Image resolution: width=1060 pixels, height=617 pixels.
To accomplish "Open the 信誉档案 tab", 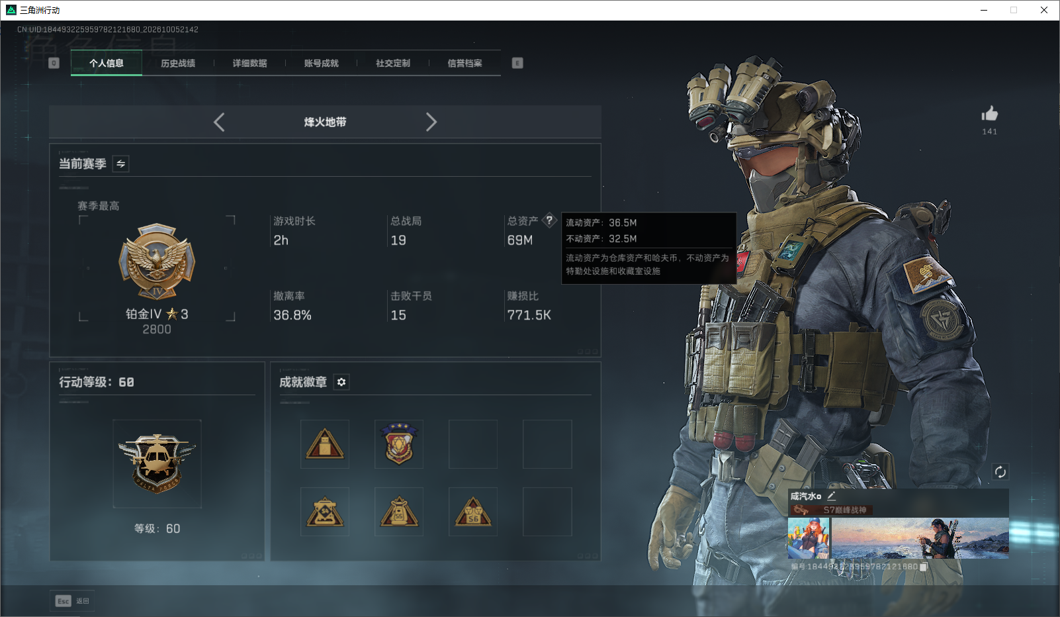I will (x=464, y=64).
